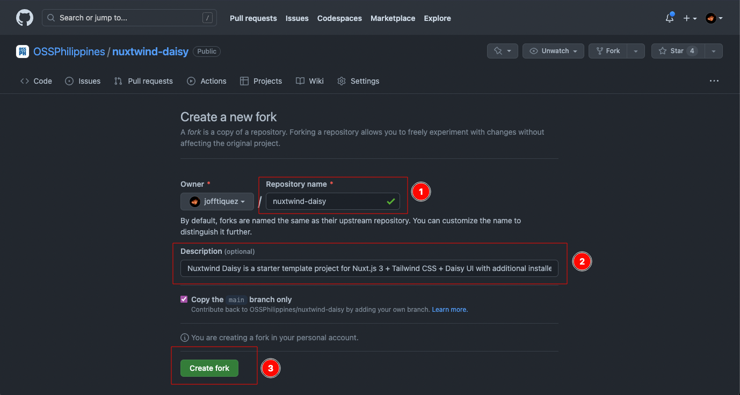Switch to the Projects tab
The height and width of the screenshot is (395, 740).
pos(261,81)
